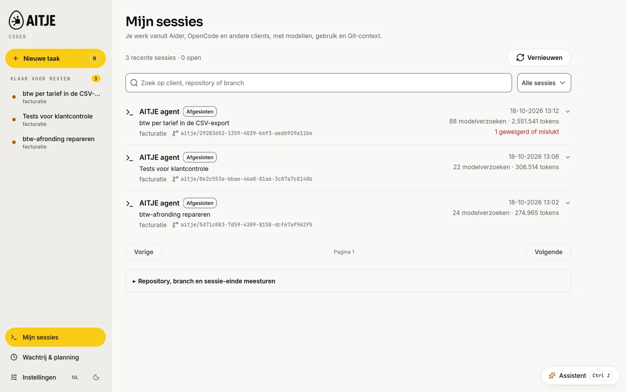This screenshot has width=627, height=392.
Task: Expand Repository, branch en sessie-einde meesturen
Action: 348,281
